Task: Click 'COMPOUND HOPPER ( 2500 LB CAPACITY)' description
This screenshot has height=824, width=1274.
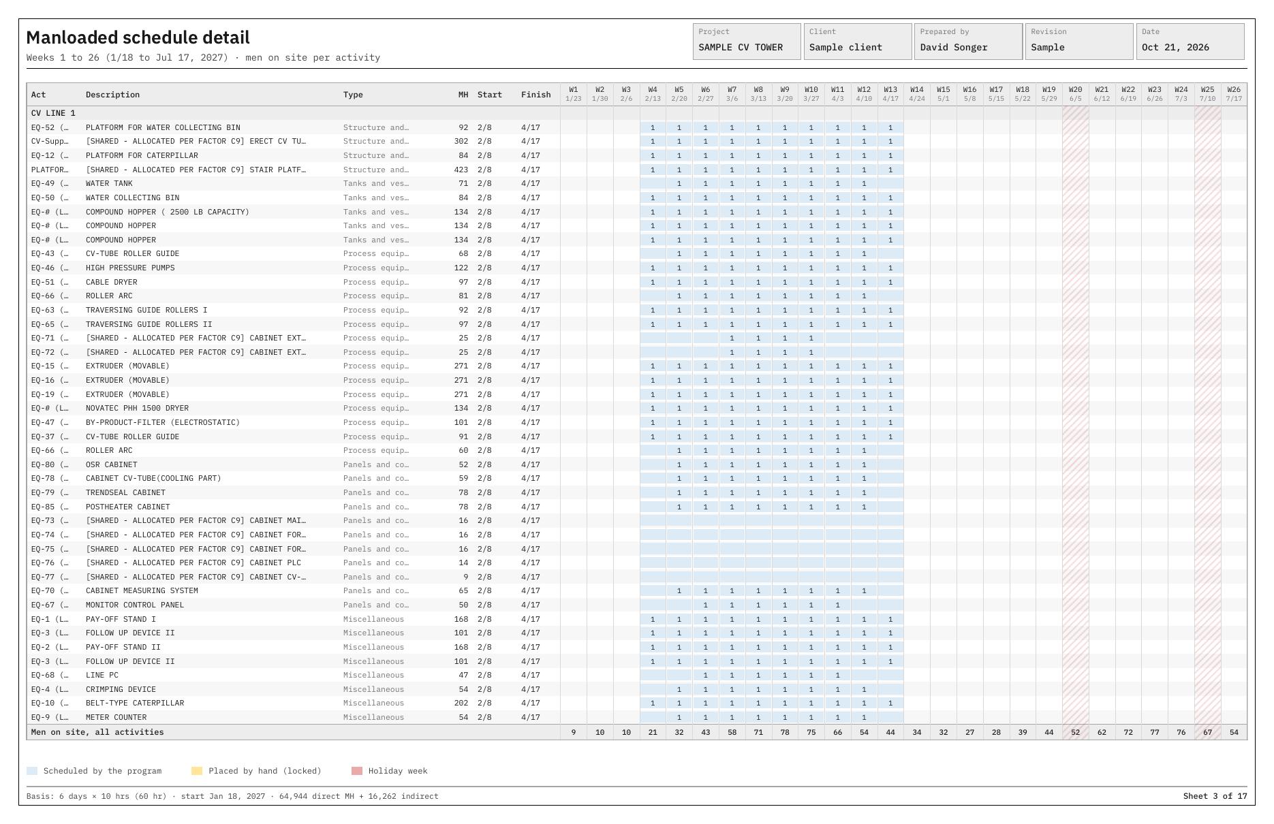Action: tap(168, 212)
